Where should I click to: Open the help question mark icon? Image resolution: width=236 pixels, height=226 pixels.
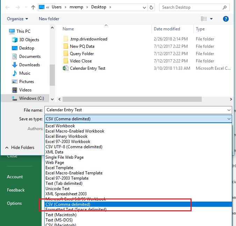(226, 19)
